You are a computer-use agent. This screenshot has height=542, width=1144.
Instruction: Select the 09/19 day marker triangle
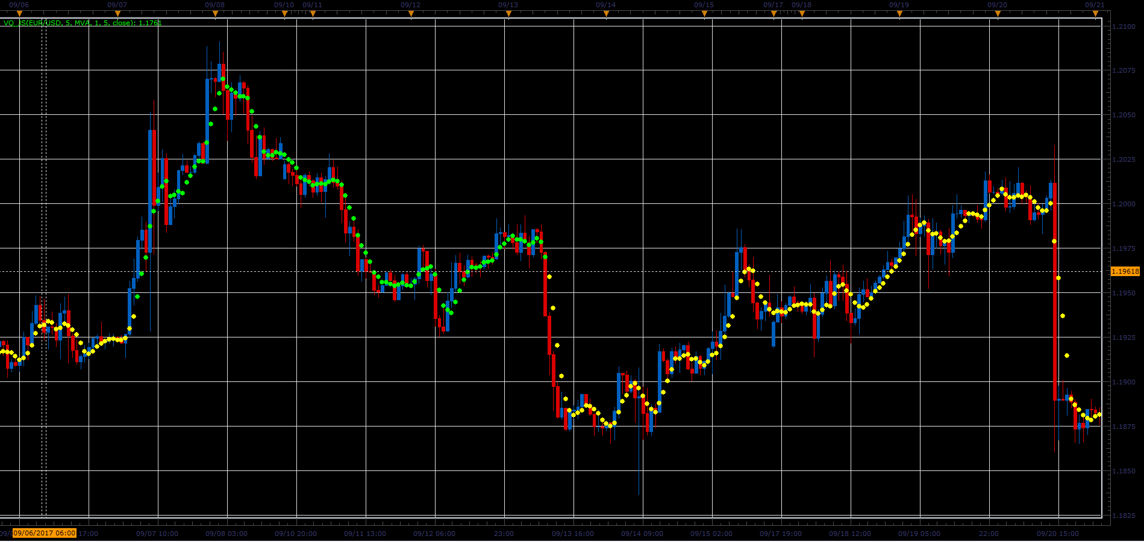pos(899,14)
